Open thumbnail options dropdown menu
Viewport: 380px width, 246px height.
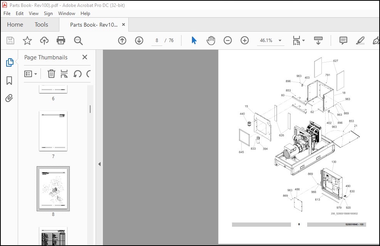point(30,74)
